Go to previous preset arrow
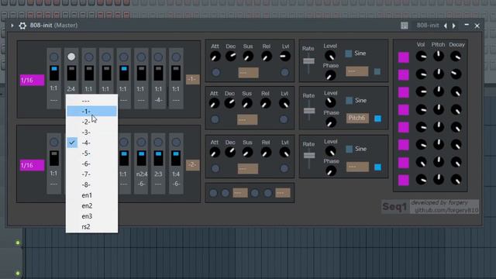The height and width of the screenshot is (279, 496). coord(446,26)
